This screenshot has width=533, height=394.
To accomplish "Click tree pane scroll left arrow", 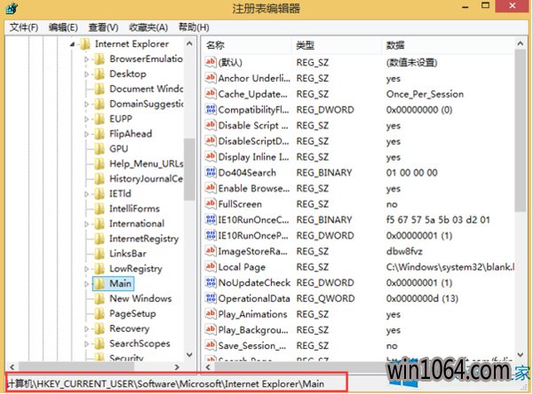I will pyautogui.click(x=12, y=366).
